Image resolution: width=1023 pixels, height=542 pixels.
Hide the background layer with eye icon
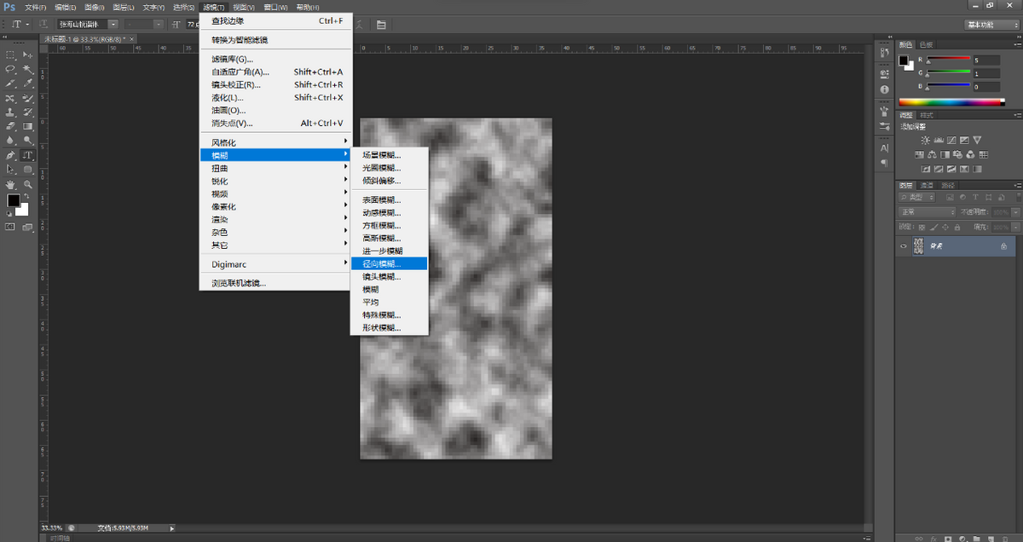pos(904,245)
